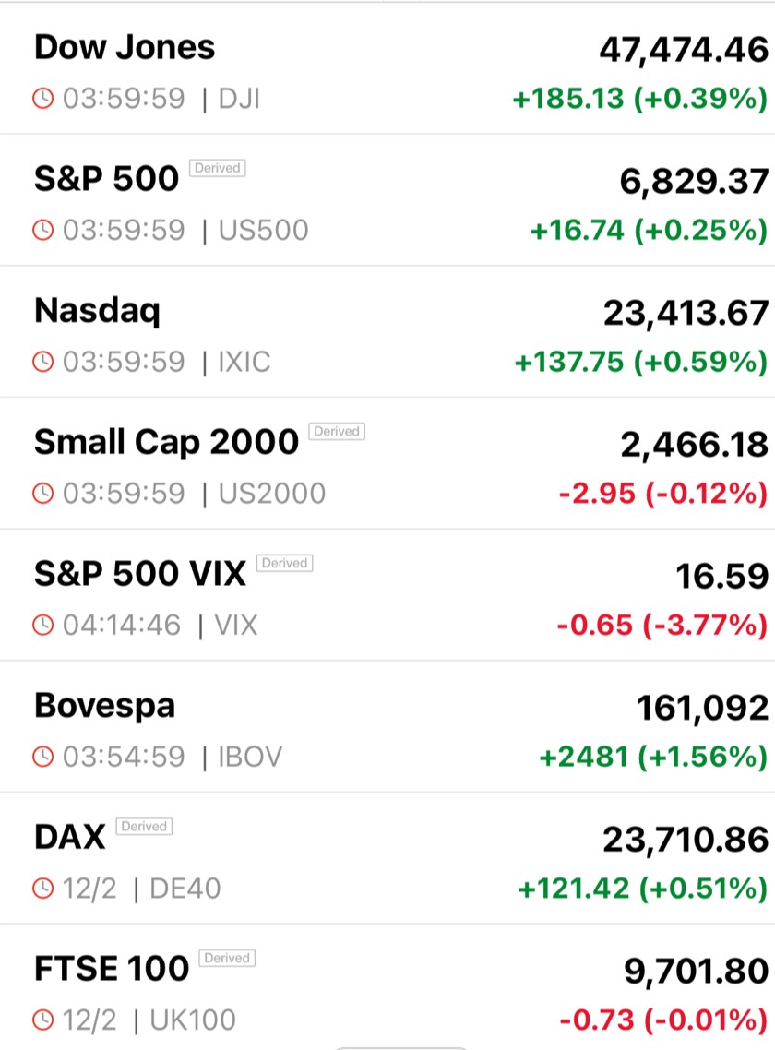Tap the S&P 500 VIX change -0.65 (-3.77%)
The width and height of the screenshot is (775, 1050).
[662, 626]
